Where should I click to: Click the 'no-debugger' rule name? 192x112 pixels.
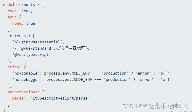point(27,80)
